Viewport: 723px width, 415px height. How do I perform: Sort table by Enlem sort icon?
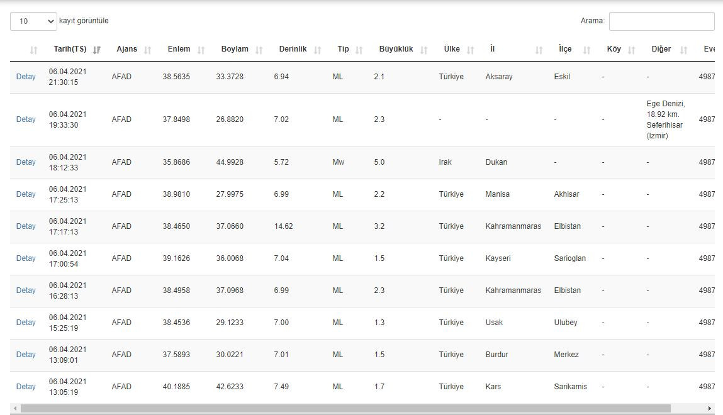[x=201, y=50]
